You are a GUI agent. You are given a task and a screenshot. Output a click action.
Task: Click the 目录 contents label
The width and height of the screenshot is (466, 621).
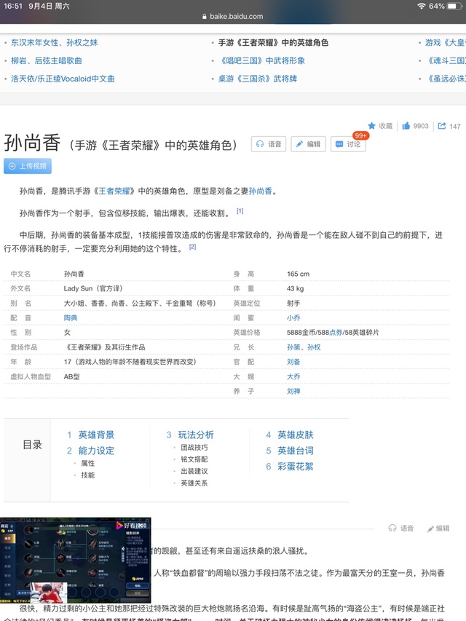(33, 445)
